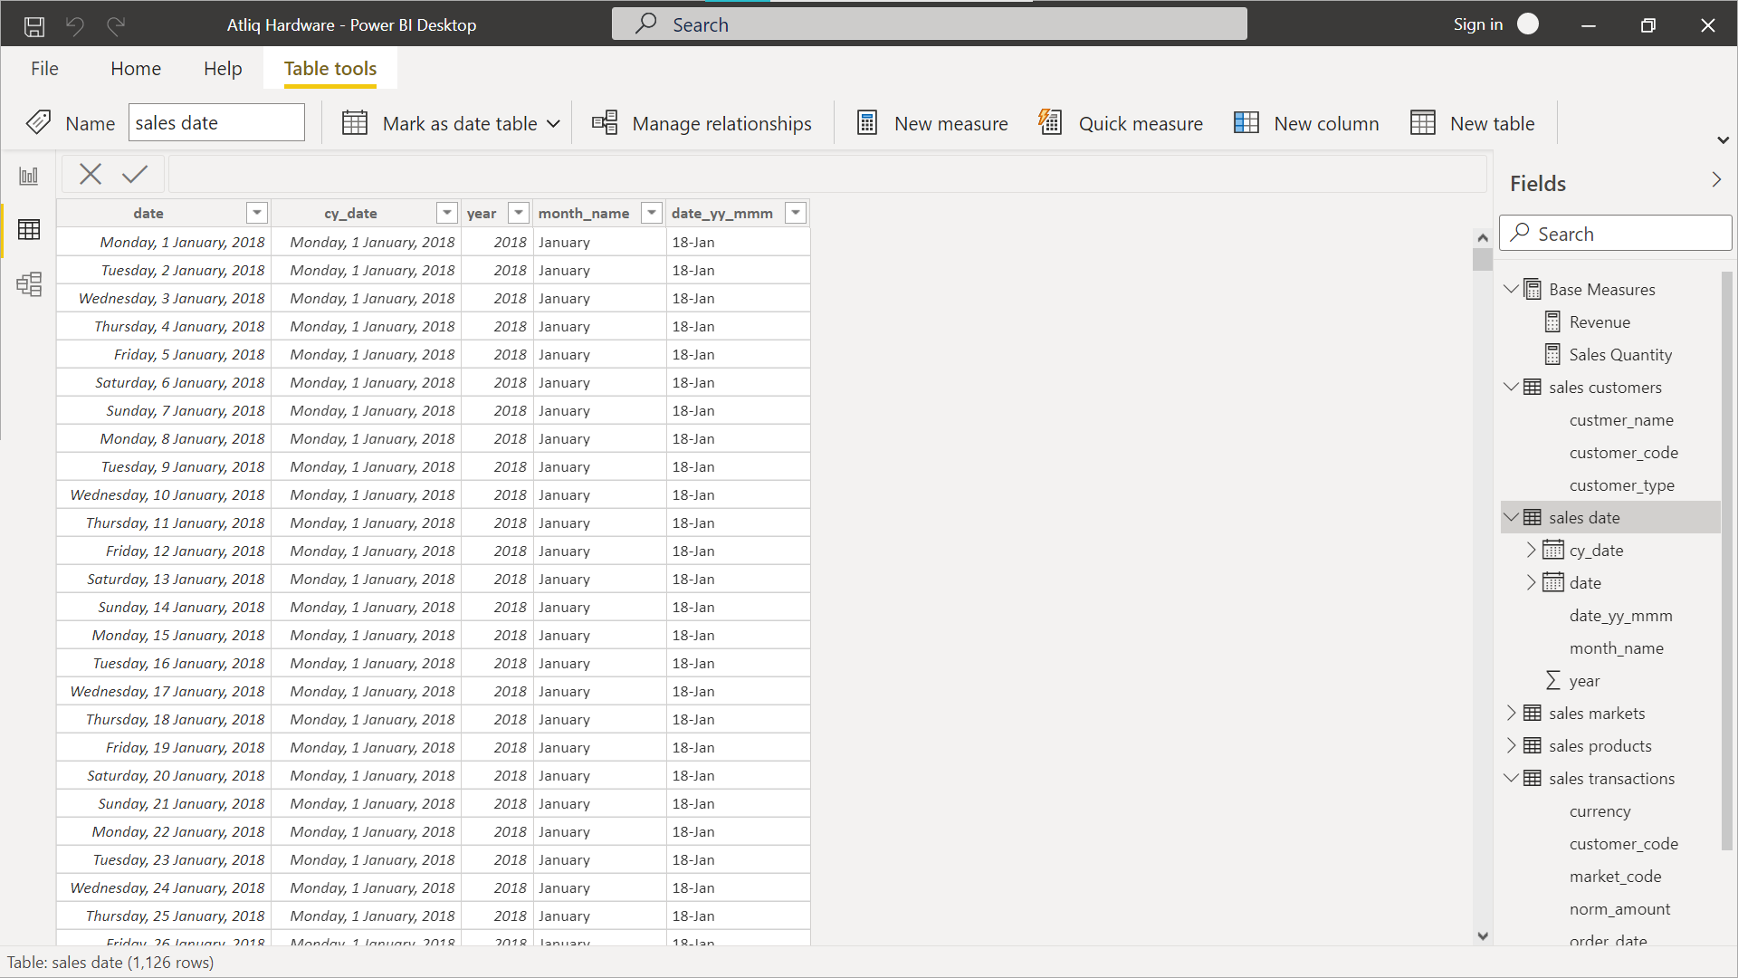Click the Quick measure icon
The width and height of the screenshot is (1738, 978).
1050,122
